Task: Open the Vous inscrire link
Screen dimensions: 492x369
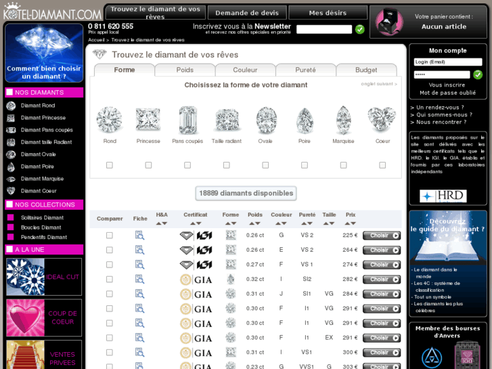Action: click(447, 85)
